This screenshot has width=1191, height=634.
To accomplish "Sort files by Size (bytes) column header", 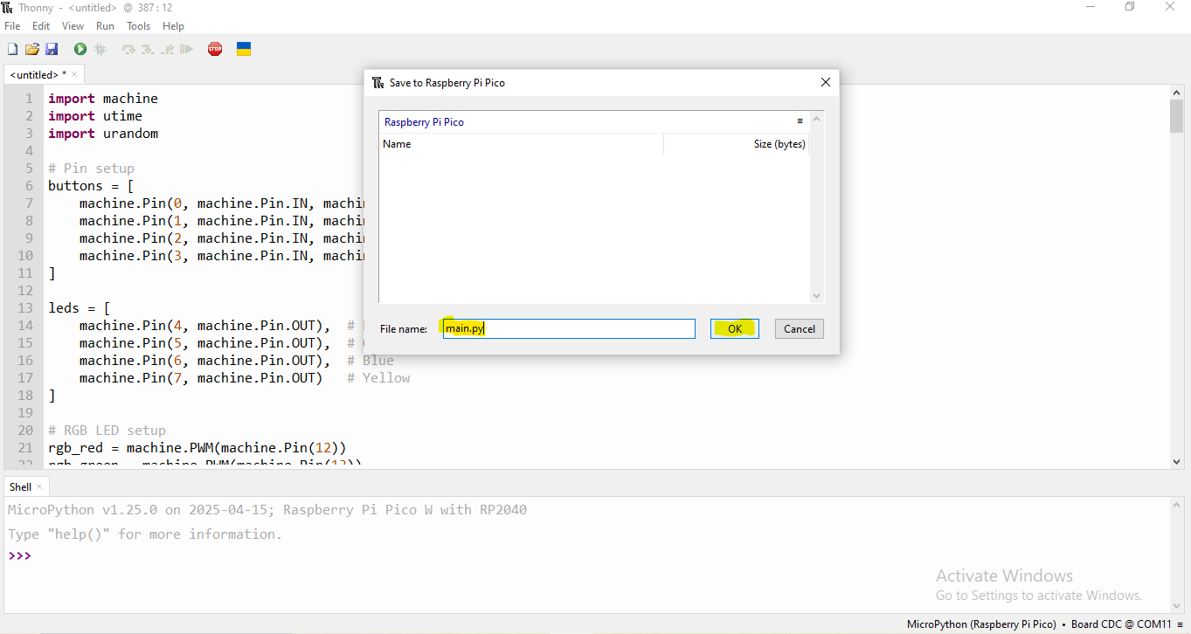I will tap(737, 144).
